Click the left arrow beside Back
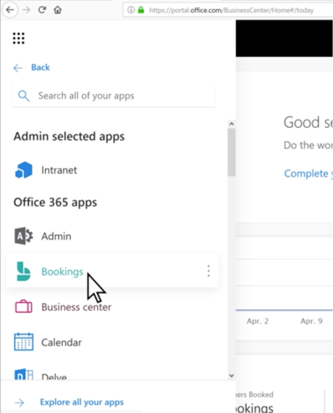Screen dimensions: 333x413 coord(18,68)
